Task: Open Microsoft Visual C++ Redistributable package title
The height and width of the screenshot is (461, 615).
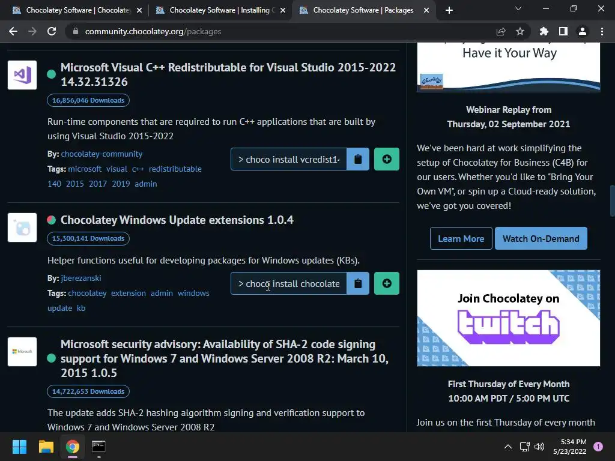Action: (x=228, y=74)
